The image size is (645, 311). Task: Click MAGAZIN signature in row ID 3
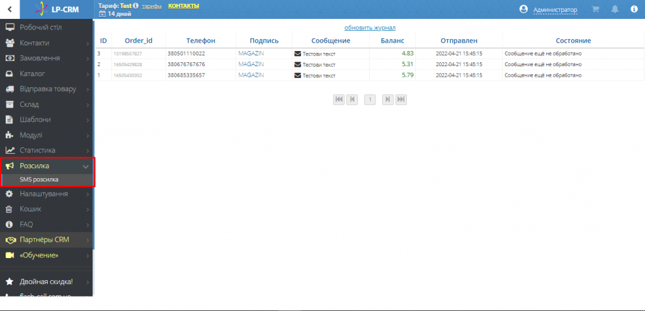click(251, 53)
